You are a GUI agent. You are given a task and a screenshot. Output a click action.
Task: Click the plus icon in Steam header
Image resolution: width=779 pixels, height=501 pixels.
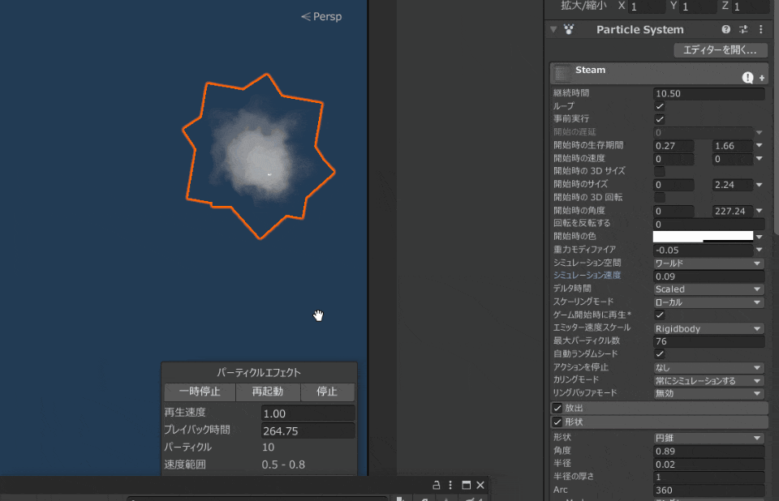762,78
